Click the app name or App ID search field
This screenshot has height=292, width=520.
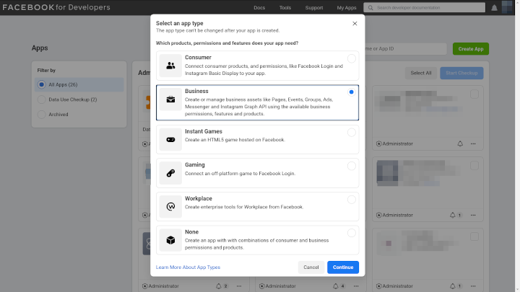click(x=406, y=49)
